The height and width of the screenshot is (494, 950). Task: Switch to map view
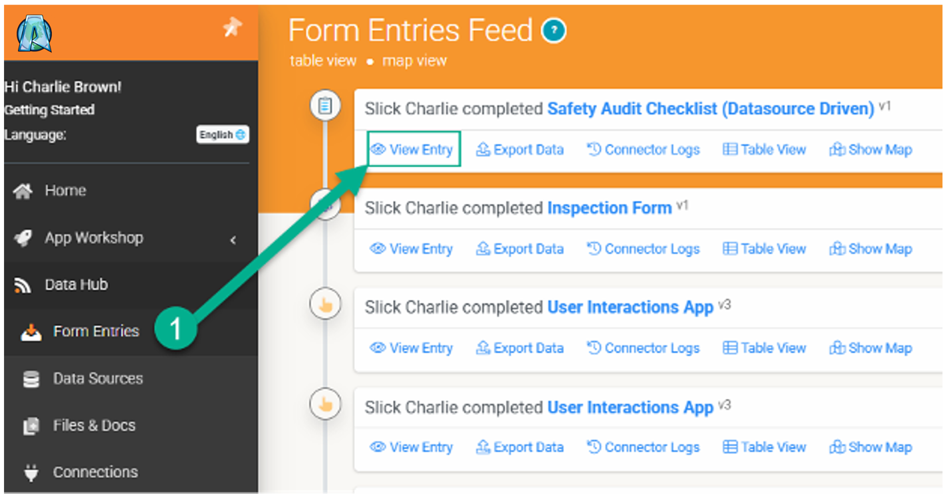(414, 61)
